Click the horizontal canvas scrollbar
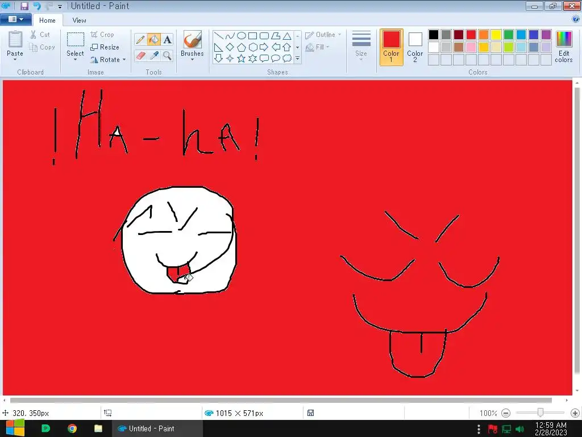582x437 pixels. [281, 400]
